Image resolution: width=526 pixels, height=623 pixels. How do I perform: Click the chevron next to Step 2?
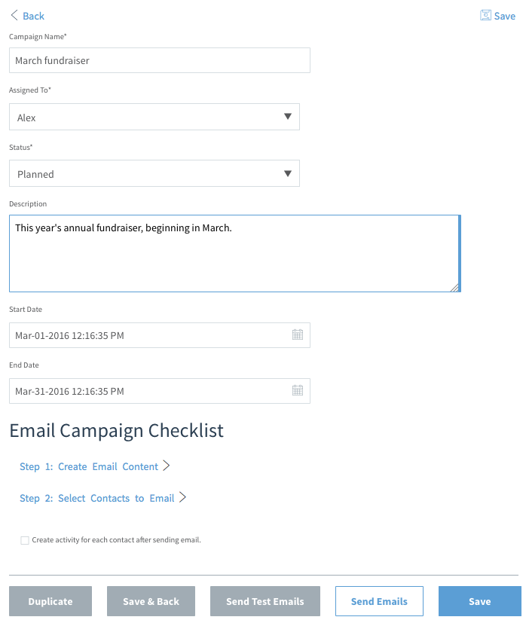182,497
